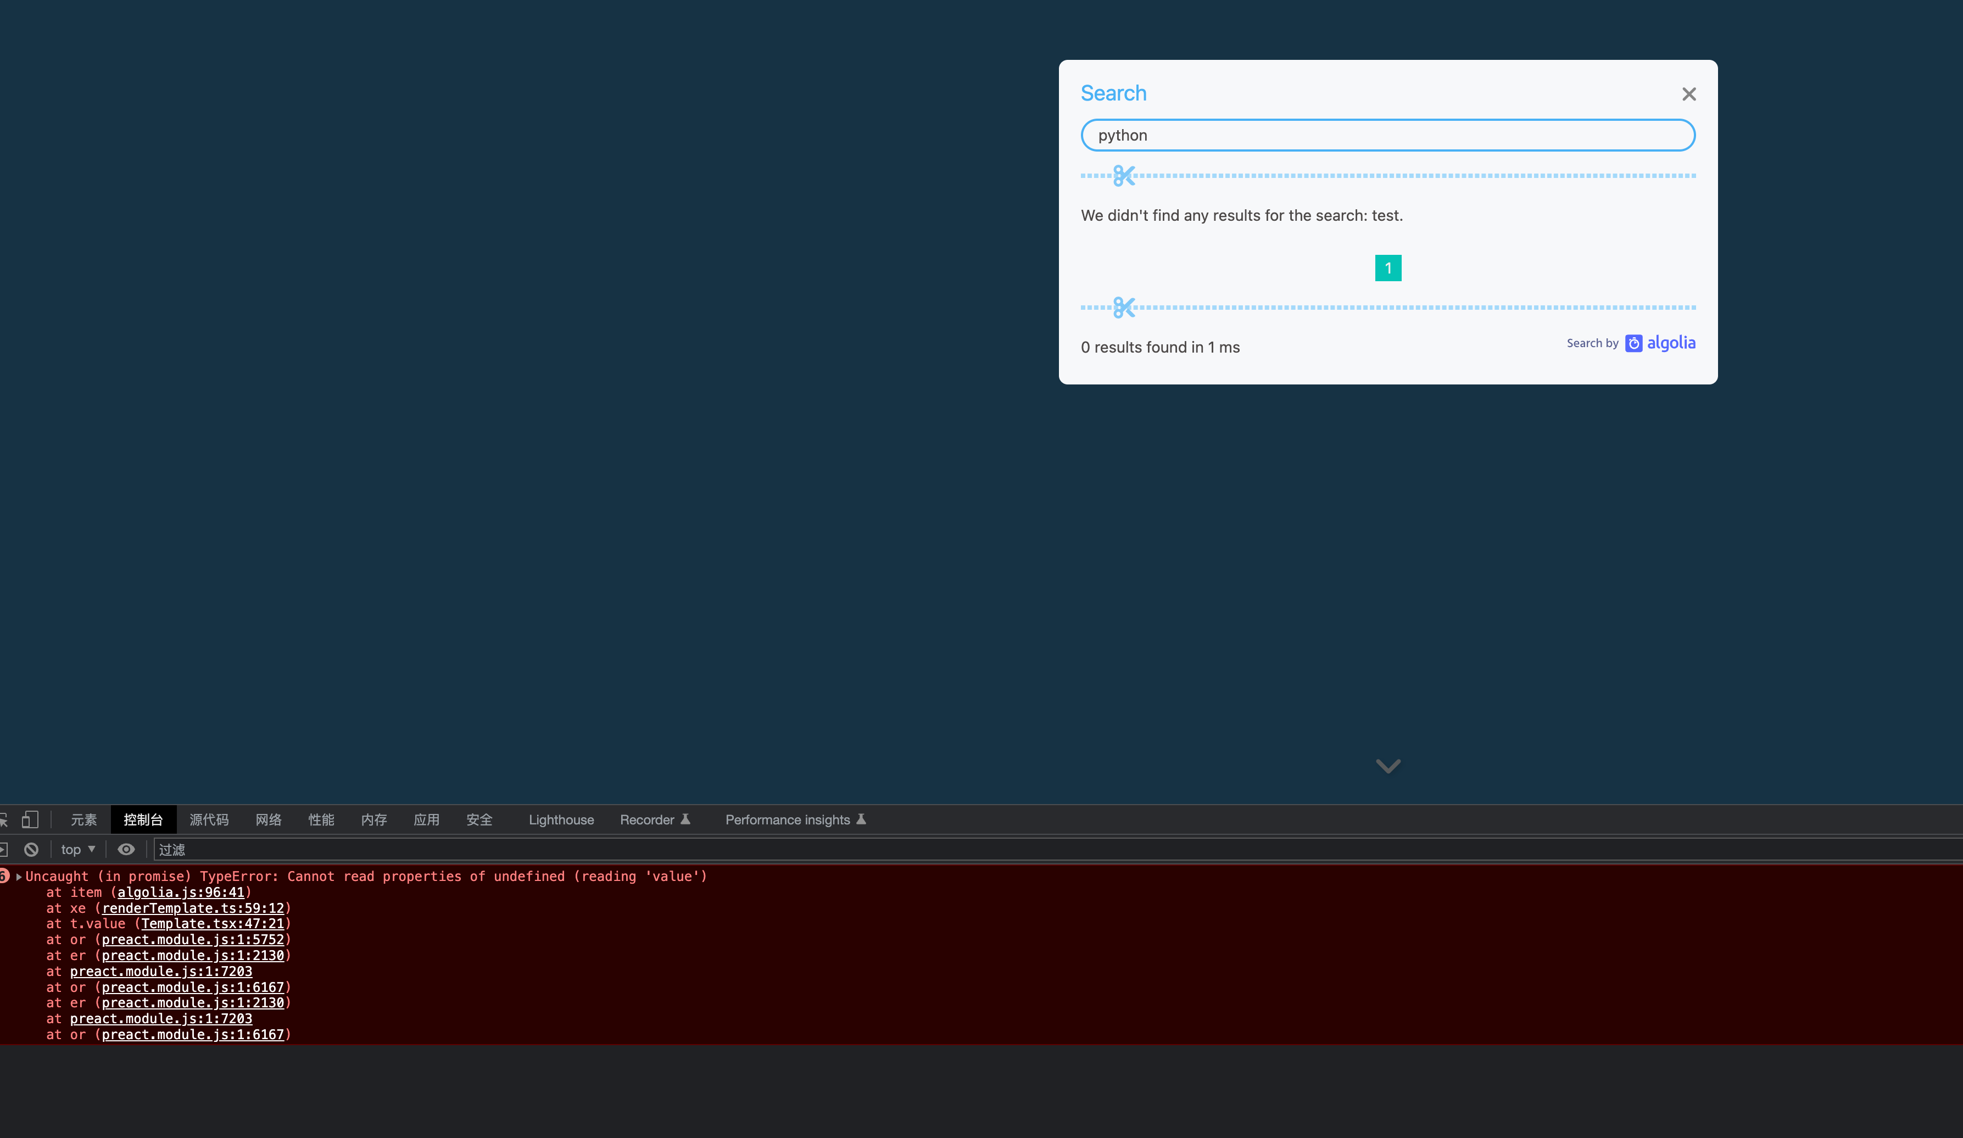Click the scissors icon above the results area
The image size is (1963, 1138).
[x=1123, y=175]
